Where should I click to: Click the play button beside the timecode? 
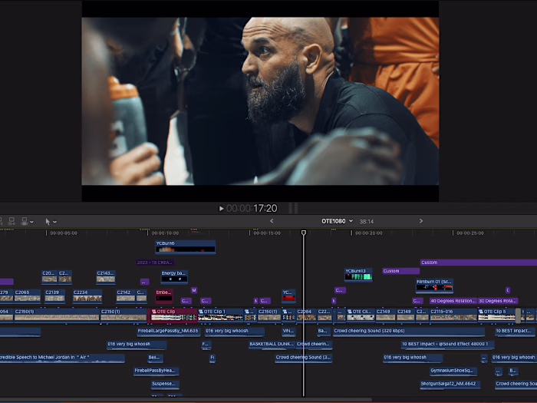click(221, 208)
